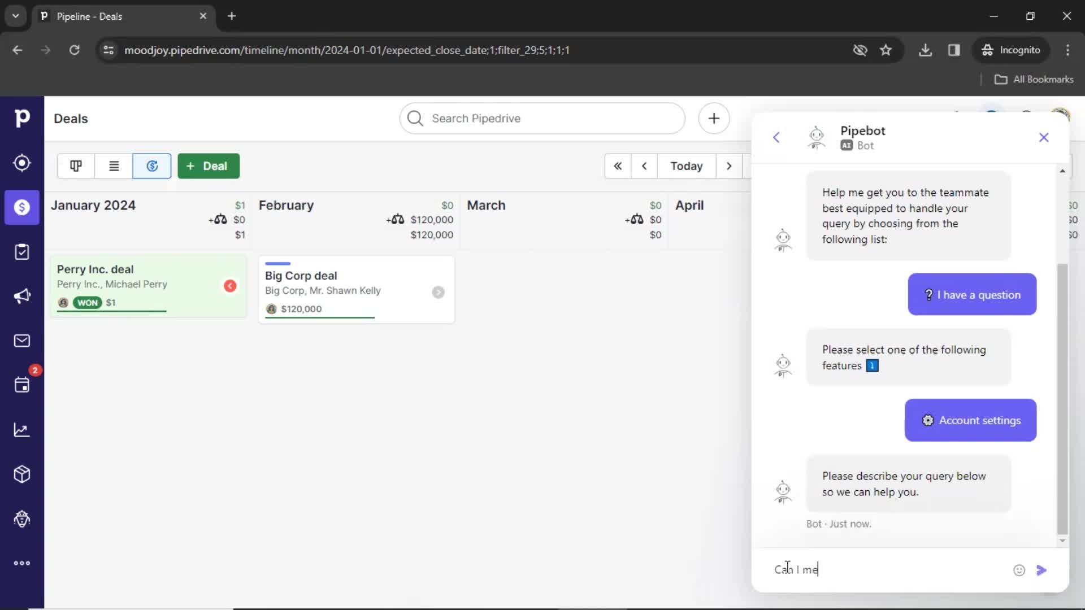Click the green Deal add button
The width and height of the screenshot is (1085, 610).
209,166
